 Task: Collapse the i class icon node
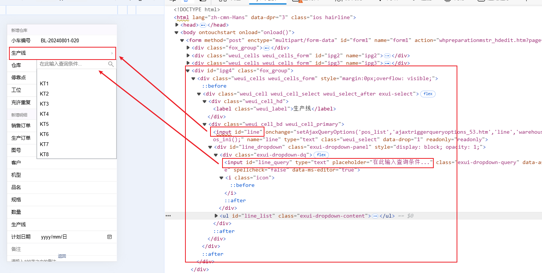coord(221,178)
